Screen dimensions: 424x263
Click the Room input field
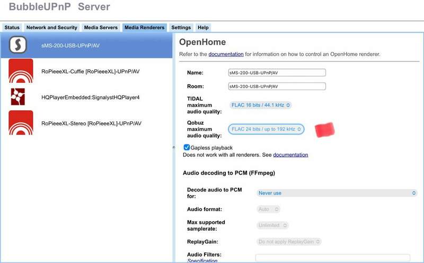tap(277, 86)
